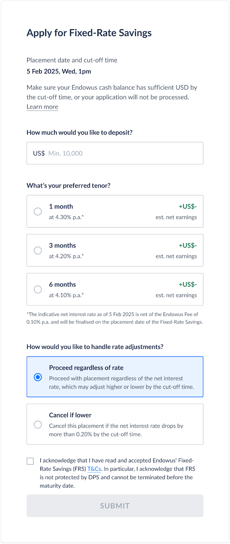The width and height of the screenshot is (230, 544).
Task: Click the US$ currency prefix in deposit field
Action: click(x=39, y=153)
